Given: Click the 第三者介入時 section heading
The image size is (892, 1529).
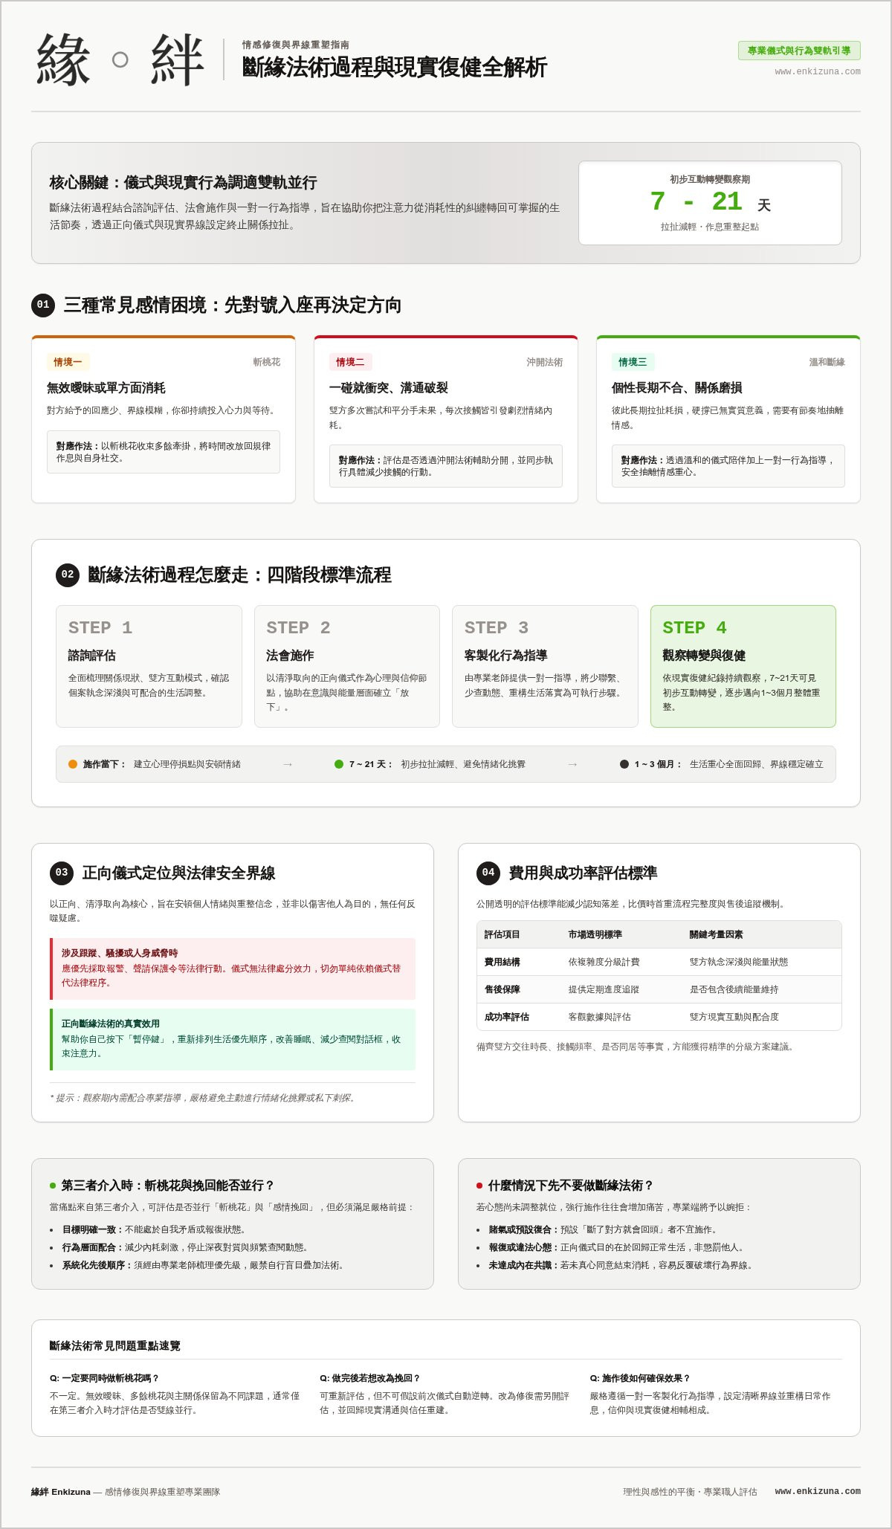Looking at the screenshot, I should point(167,1186).
